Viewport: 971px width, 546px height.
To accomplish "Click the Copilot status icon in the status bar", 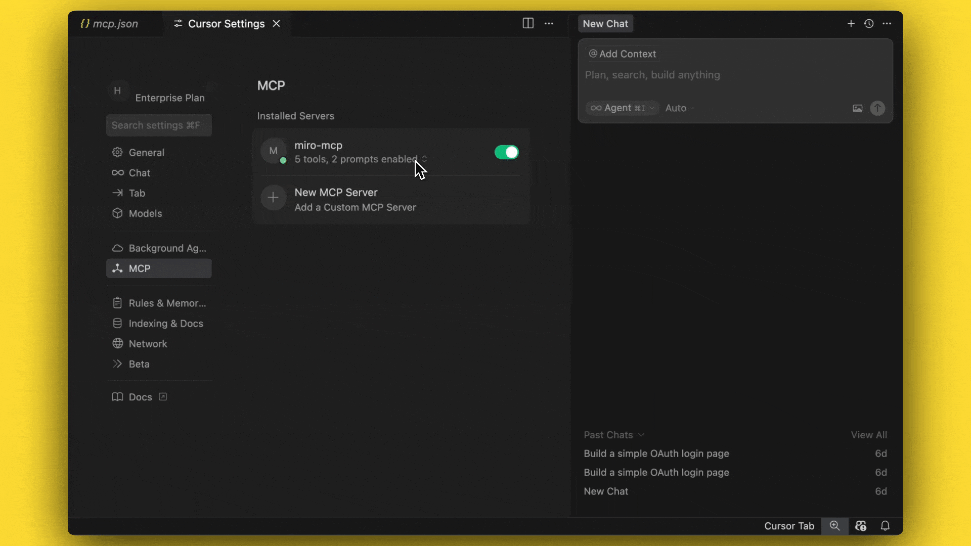I will 860,526.
